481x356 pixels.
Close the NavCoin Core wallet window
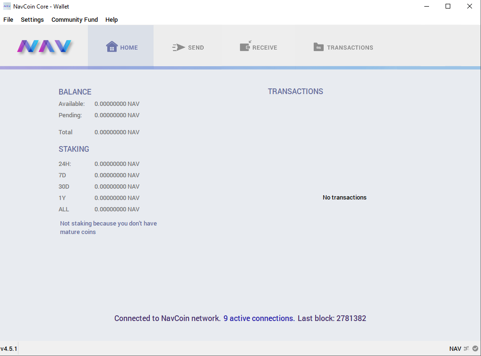coord(469,6)
